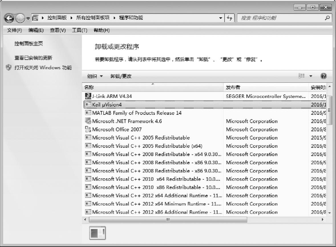Go forward with the Forward arrow button

click(x=20, y=18)
